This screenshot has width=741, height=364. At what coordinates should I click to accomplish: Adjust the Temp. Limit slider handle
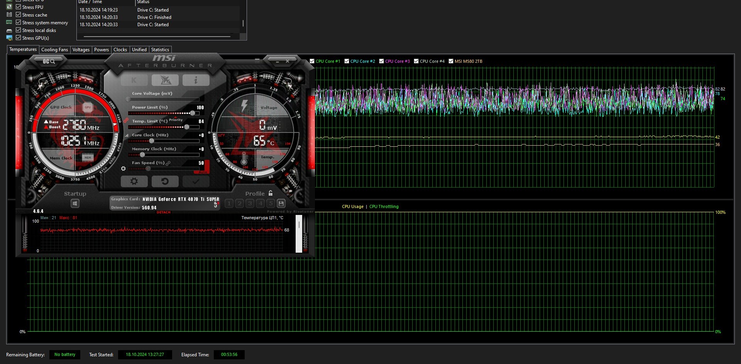(187, 127)
